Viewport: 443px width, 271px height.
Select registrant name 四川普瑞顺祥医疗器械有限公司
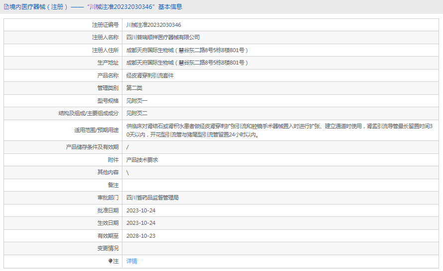(x=163, y=37)
